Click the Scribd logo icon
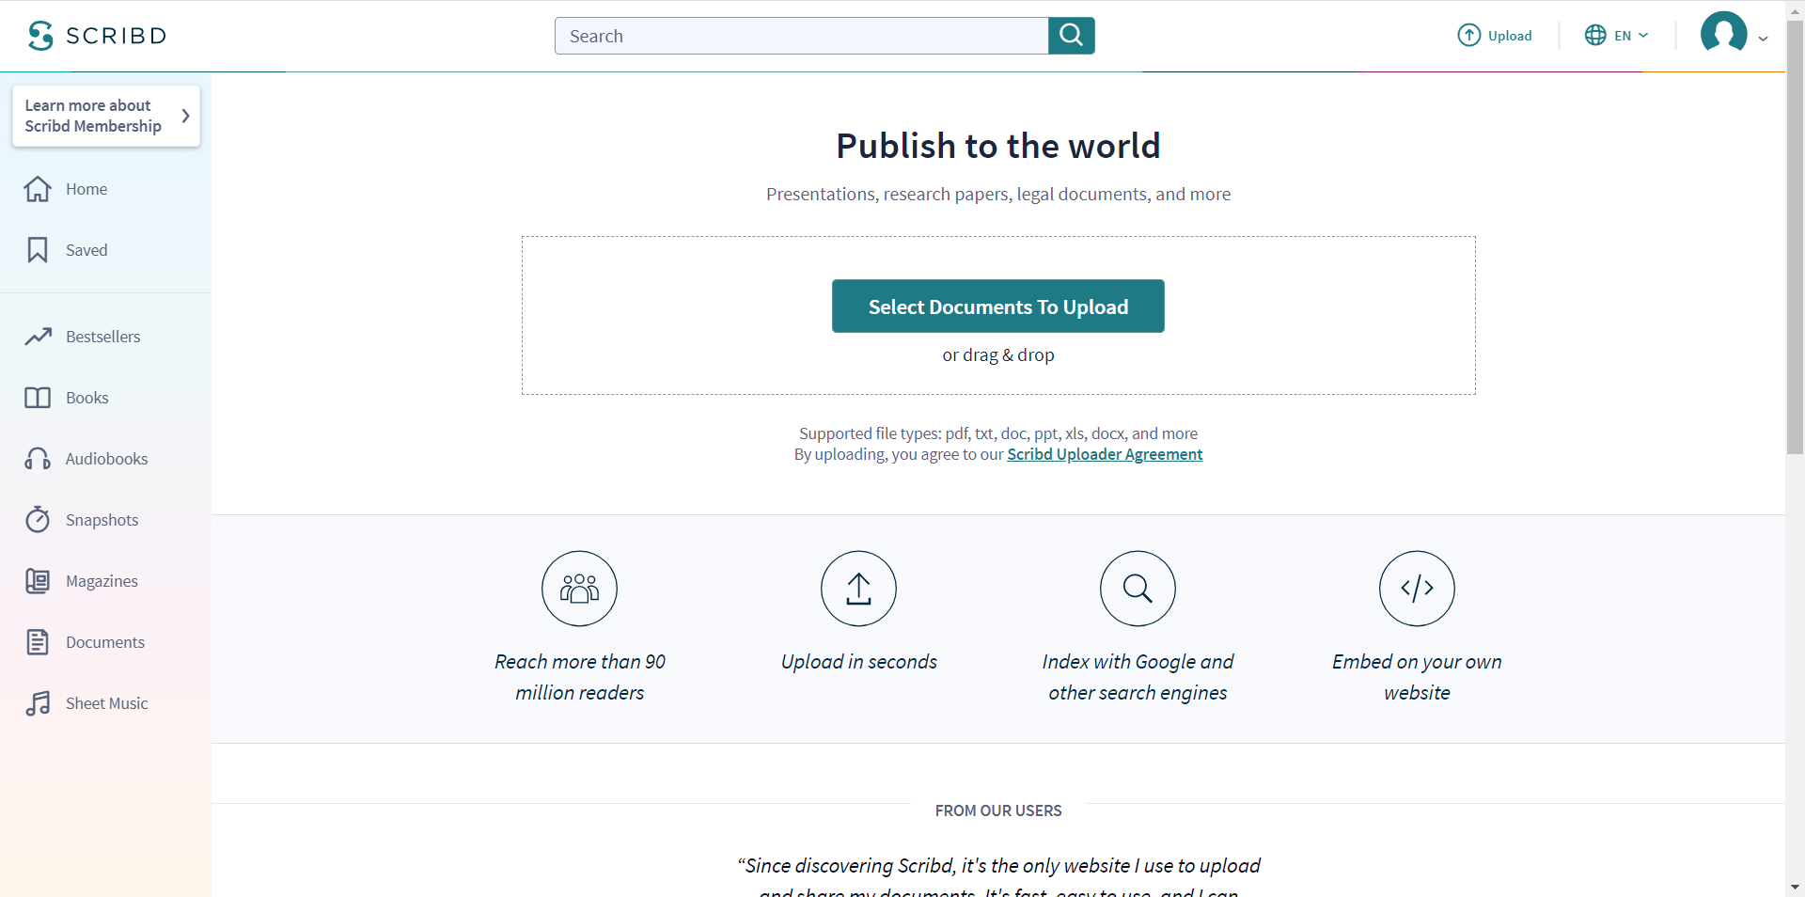 pos(40,36)
